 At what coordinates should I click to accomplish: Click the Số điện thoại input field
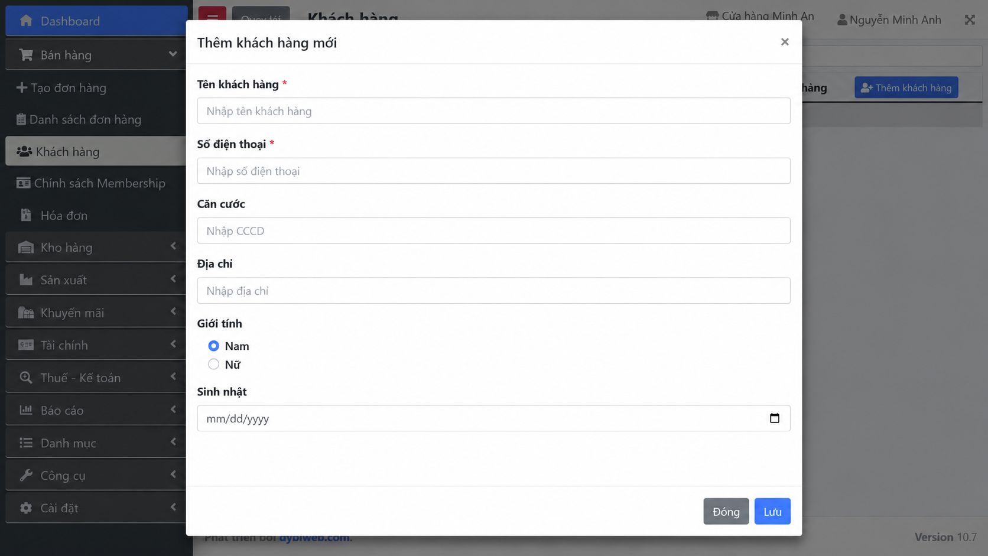pyautogui.click(x=494, y=171)
